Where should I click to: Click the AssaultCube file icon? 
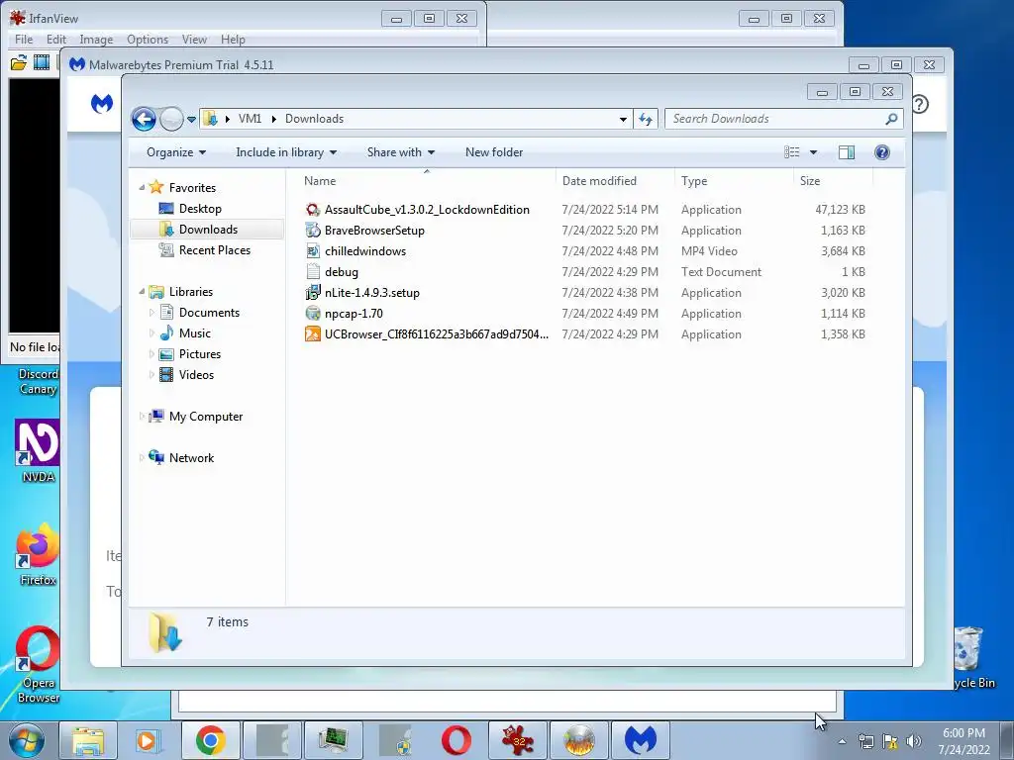click(x=313, y=210)
